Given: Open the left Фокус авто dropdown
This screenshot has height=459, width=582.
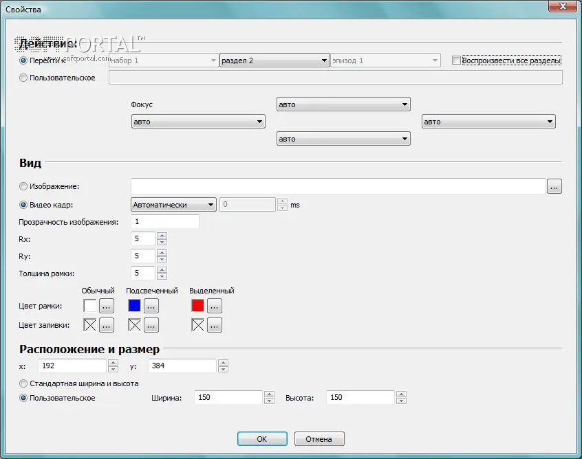Looking at the screenshot, I should click(x=197, y=122).
